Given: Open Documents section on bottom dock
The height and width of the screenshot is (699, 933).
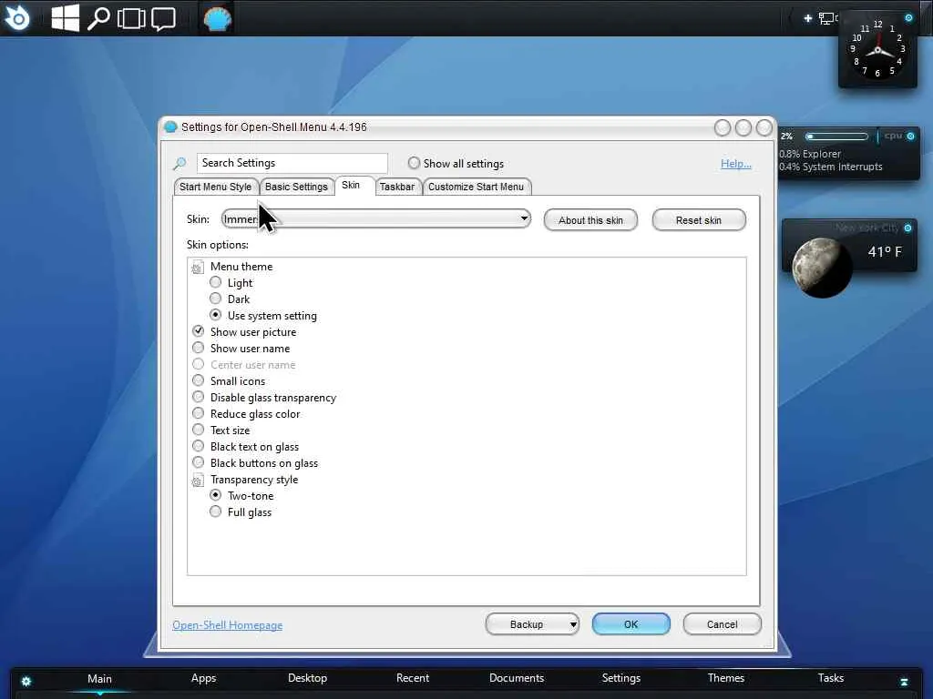Looking at the screenshot, I should pyautogui.click(x=517, y=678).
